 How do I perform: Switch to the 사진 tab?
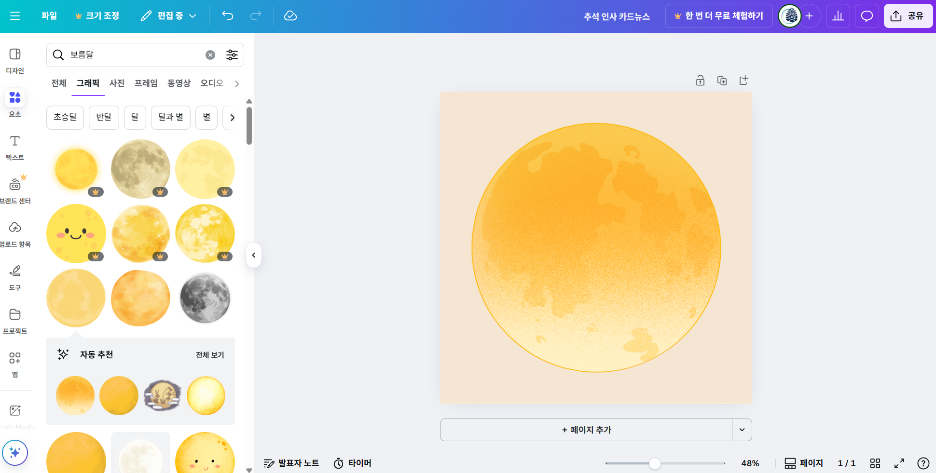[x=116, y=83]
